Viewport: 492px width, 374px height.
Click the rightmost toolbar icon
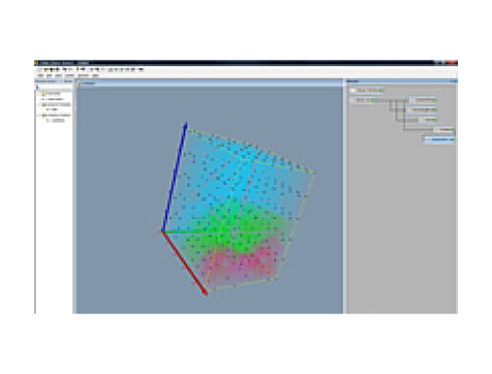point(142,69)
